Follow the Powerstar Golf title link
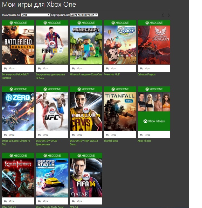 pyautogui.click(x=112, y=74)
